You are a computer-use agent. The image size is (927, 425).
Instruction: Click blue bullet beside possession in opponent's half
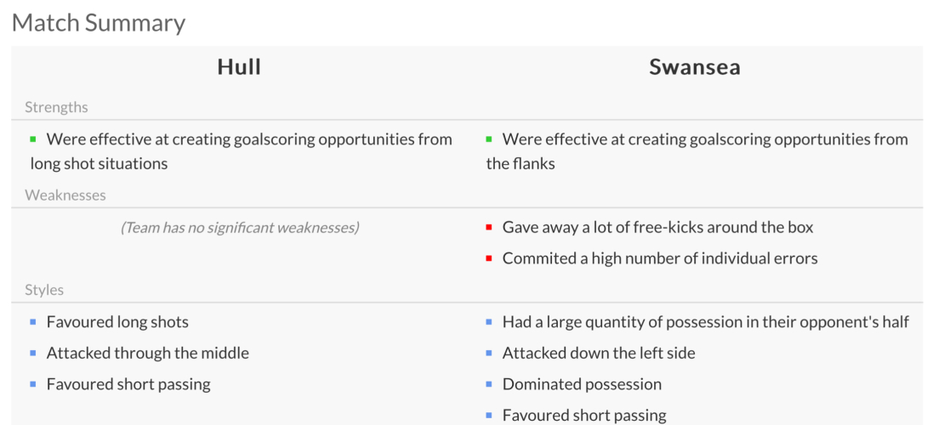click(489, 322)
